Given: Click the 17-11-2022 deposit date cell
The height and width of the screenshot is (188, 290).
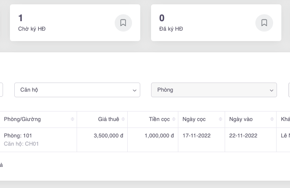Looking at the screenshot, I should [197, 136].
